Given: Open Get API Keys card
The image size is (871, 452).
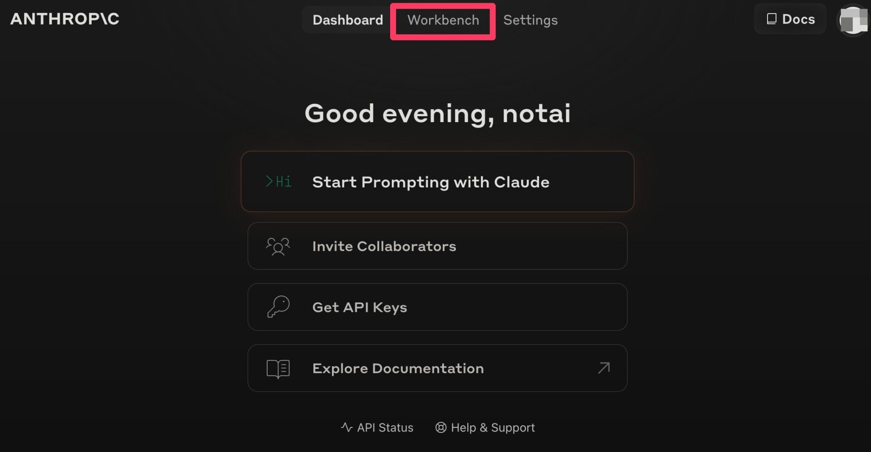Looking at the screenshot, I should click(x=437, y=307).
